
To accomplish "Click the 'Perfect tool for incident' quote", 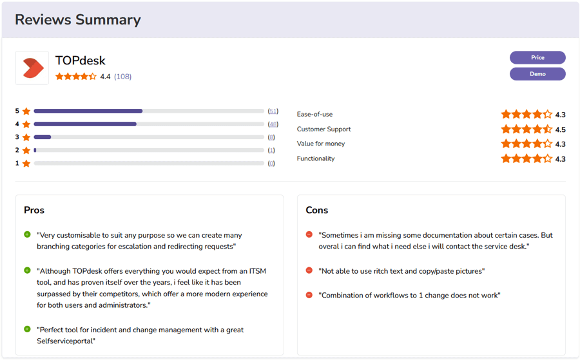I will tap(140, 336).
